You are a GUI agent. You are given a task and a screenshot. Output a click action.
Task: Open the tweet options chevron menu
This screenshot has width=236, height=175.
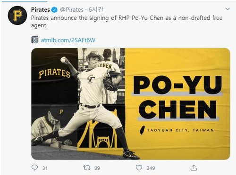pos(228,9)
